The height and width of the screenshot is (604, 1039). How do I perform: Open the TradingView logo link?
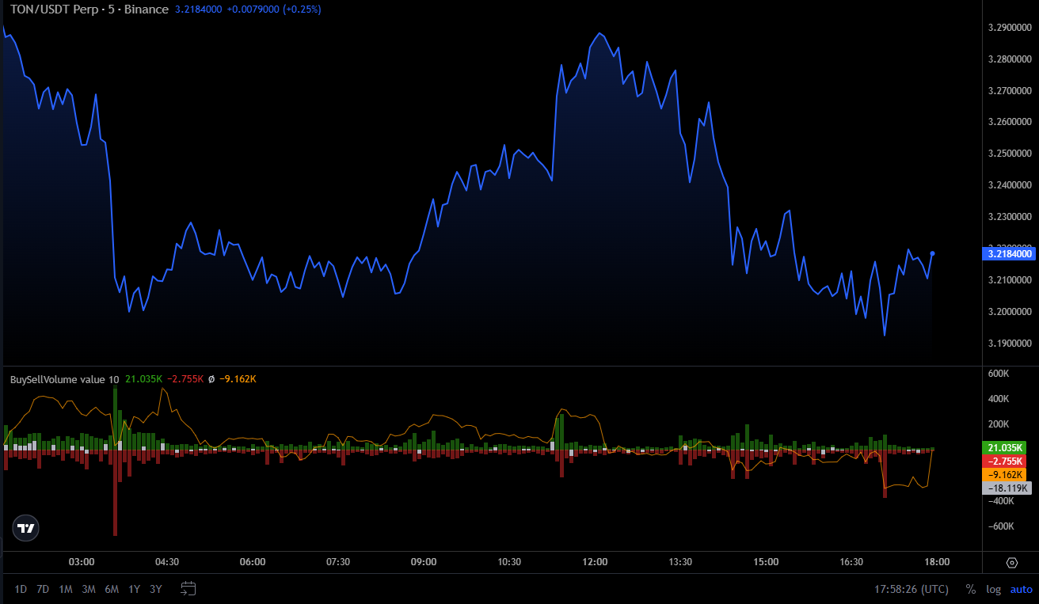(26, 528)
